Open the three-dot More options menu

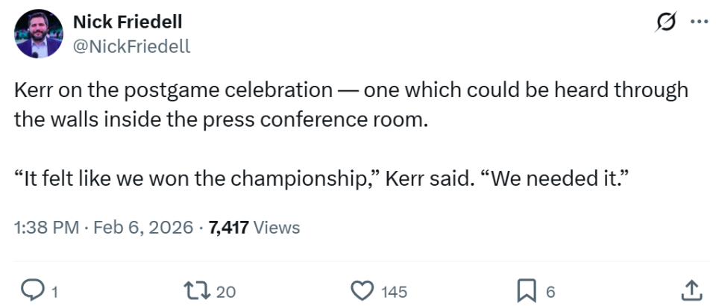tap(698, 22)
